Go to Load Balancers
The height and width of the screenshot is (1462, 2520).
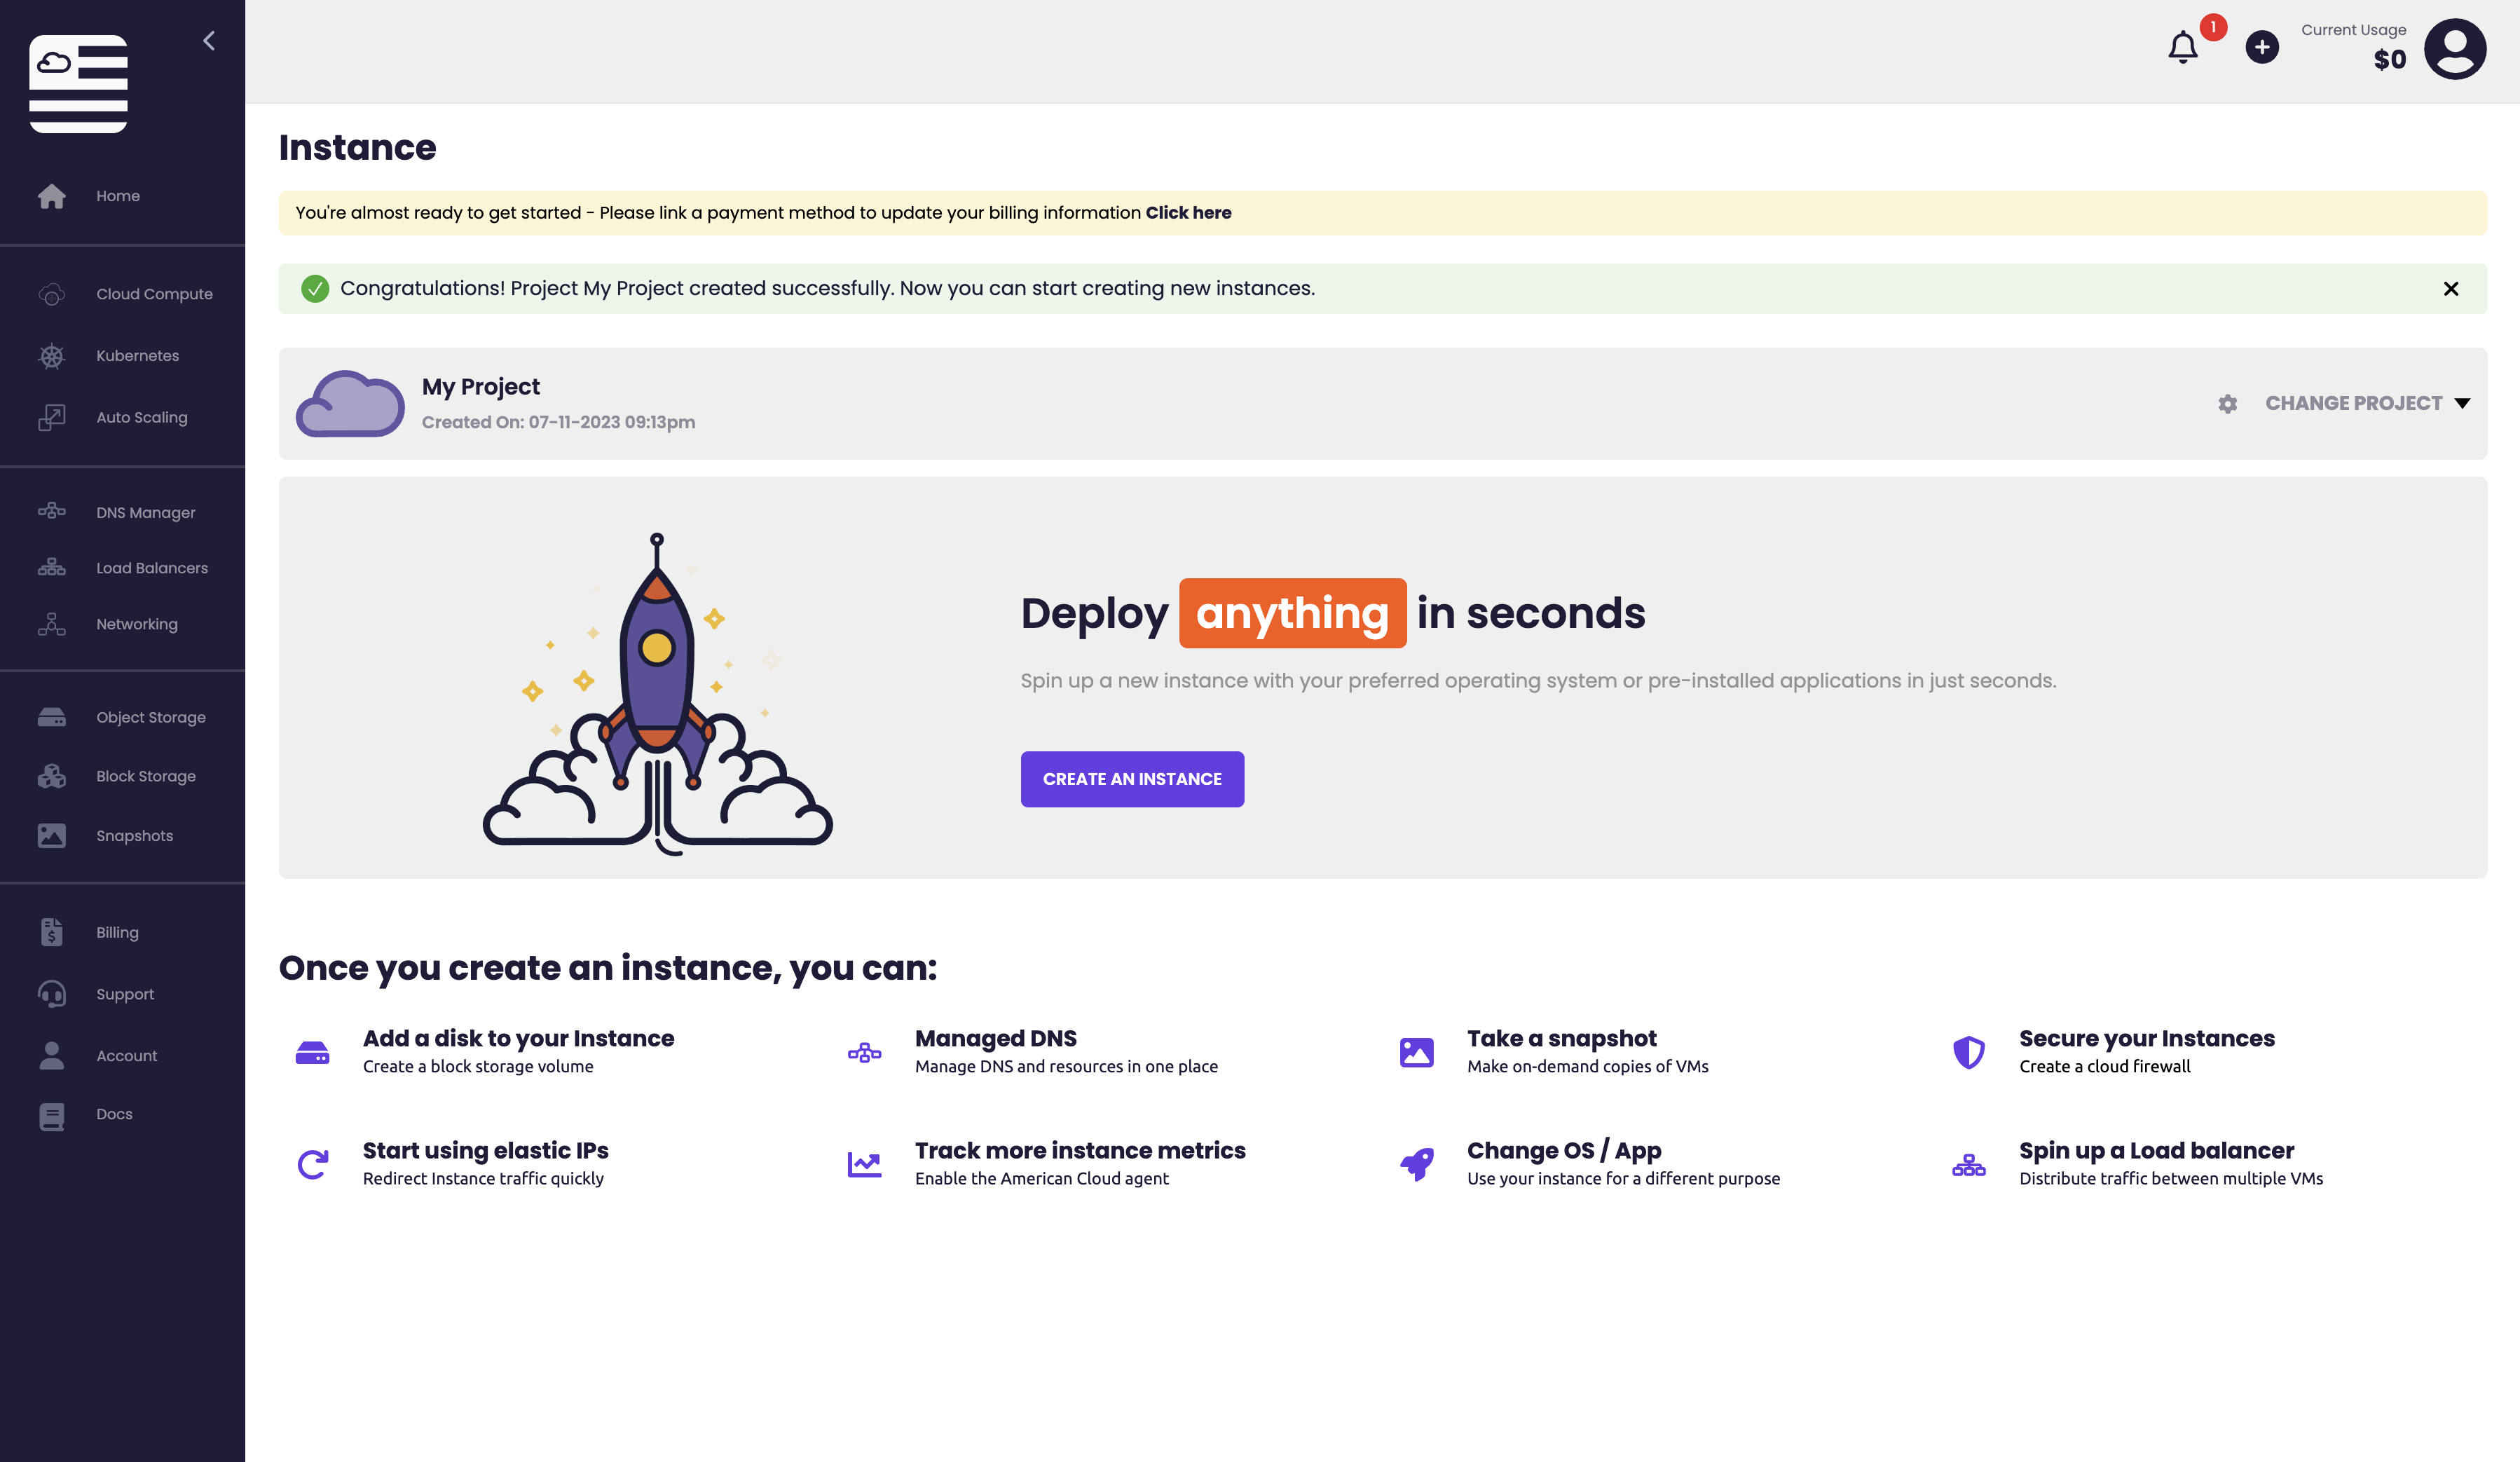pos(151,567)
